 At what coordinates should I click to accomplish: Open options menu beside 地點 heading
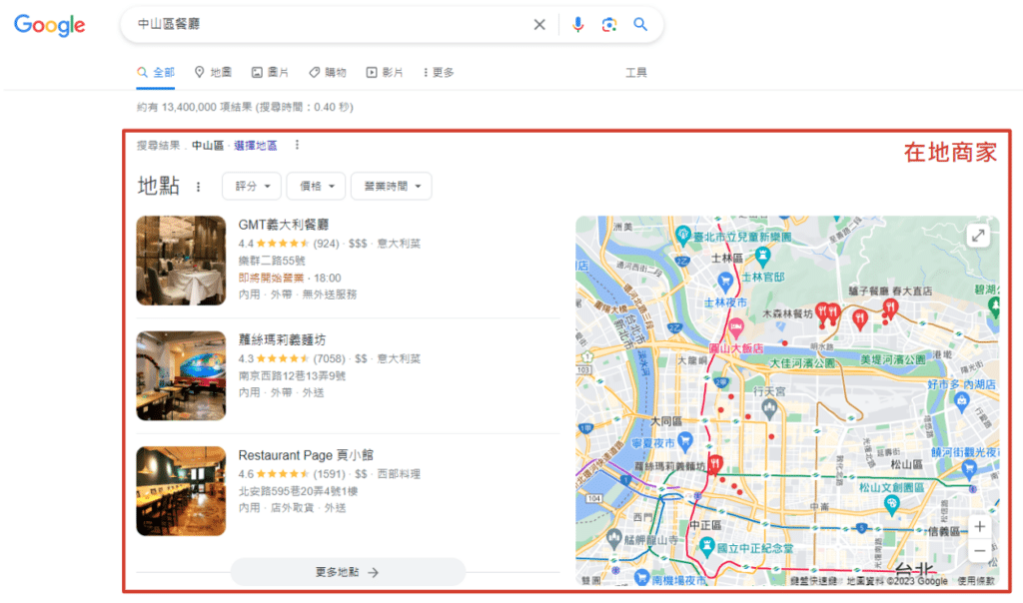pyautogui.click(x=198, y=187)
